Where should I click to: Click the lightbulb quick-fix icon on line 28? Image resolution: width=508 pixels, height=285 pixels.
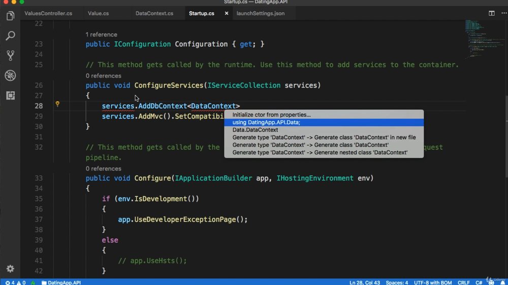[x=57, y=104]
